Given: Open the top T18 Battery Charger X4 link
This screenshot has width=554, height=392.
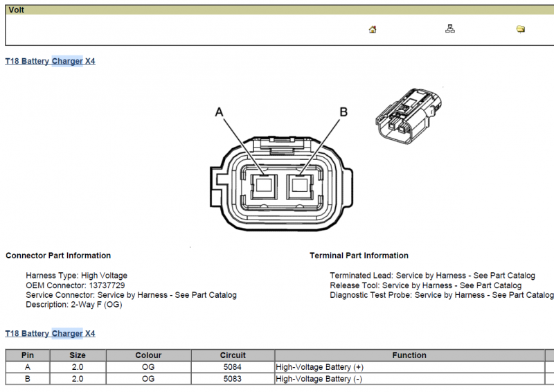Looking at the screenshot, I should click(50, 61).
